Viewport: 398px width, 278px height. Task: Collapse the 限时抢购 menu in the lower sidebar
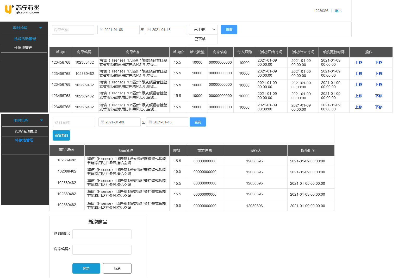[x=41, y=120]
